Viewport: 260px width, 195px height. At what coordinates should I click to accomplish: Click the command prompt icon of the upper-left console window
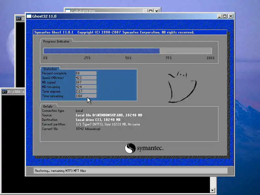click(19, 19)
